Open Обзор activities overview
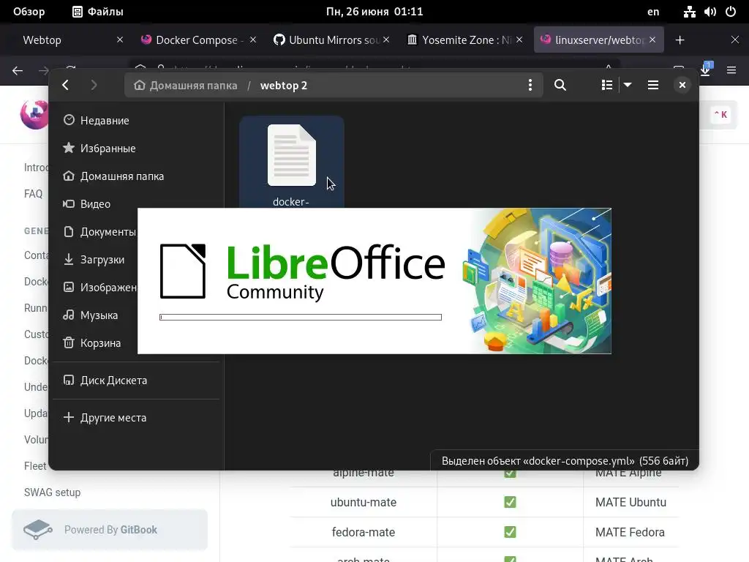Viewport: 749px width, 562px height. pos(29,12)
